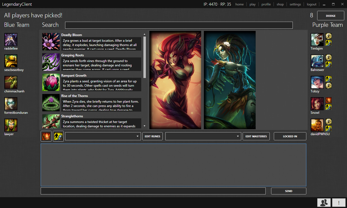Screen dimensions: 347x208
Task: Click the abilities list scroll-down arrow
Action: click(x=144, y=126)
